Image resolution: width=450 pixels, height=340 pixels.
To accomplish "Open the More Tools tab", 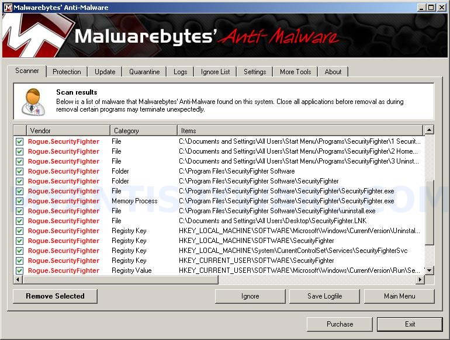I will 295,72.
